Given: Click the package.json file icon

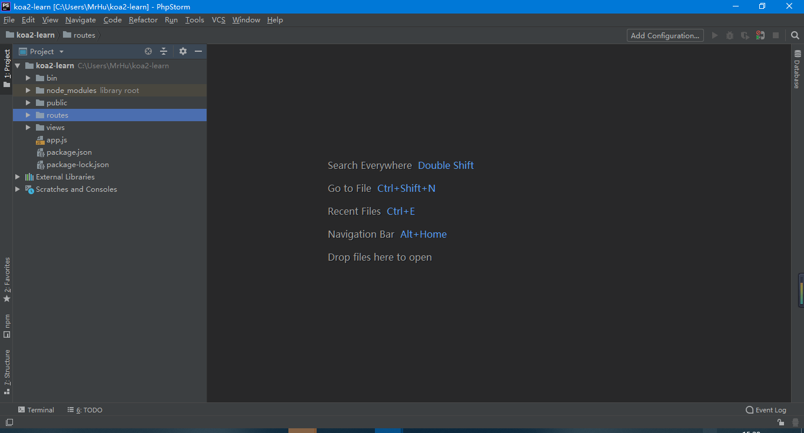Looking at the screenshot, I should click(40, 152).
